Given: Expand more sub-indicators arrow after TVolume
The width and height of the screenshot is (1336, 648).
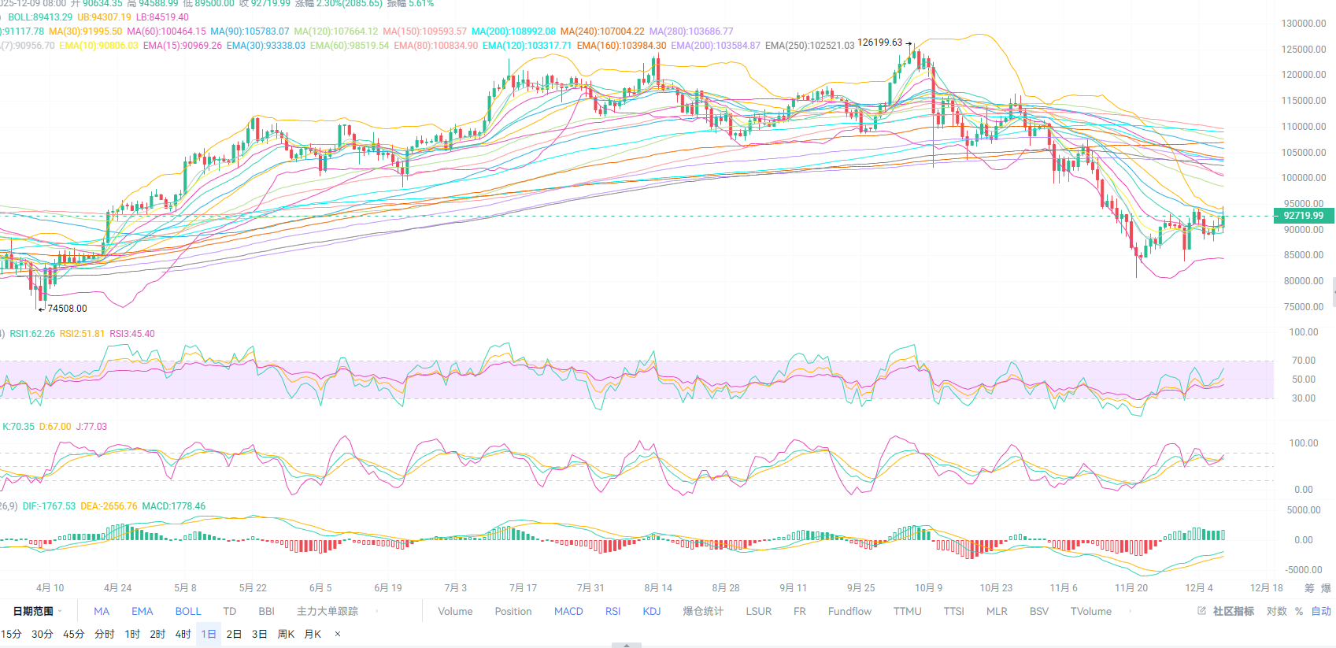Looking at the screenshot, I should pyautogui.click(x=1131, y=611).
